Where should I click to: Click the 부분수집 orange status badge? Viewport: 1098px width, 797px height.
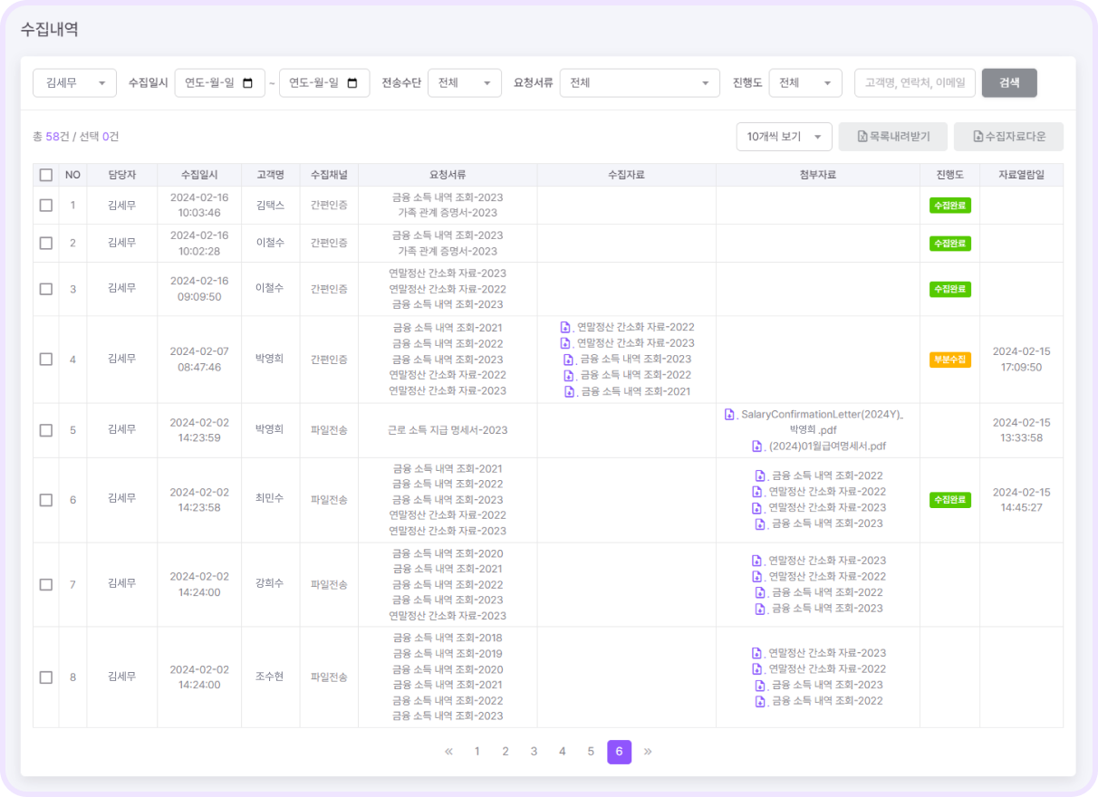[x=949, y=360]
